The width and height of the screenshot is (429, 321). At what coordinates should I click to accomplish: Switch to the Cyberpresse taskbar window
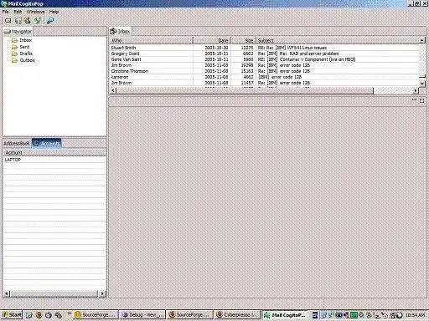237,315
